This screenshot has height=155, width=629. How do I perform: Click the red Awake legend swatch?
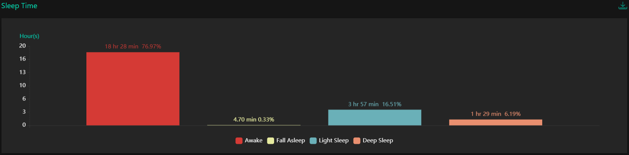coord(239,141)
